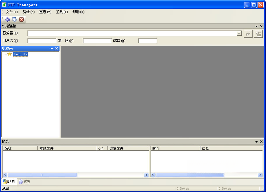Click the 名称 column header
Viewport: 266px width, 192px height.
[x=20, y=148]
